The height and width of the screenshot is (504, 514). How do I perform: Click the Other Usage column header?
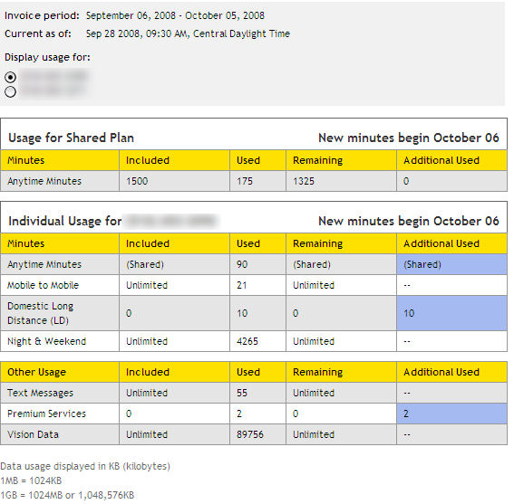(36, 372)
